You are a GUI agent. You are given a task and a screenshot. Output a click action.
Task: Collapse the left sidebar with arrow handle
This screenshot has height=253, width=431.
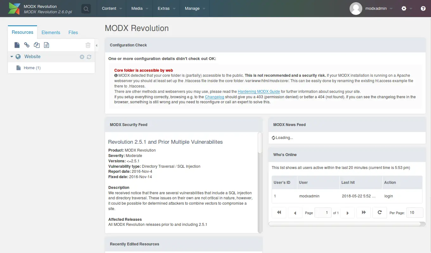point(97,45)
